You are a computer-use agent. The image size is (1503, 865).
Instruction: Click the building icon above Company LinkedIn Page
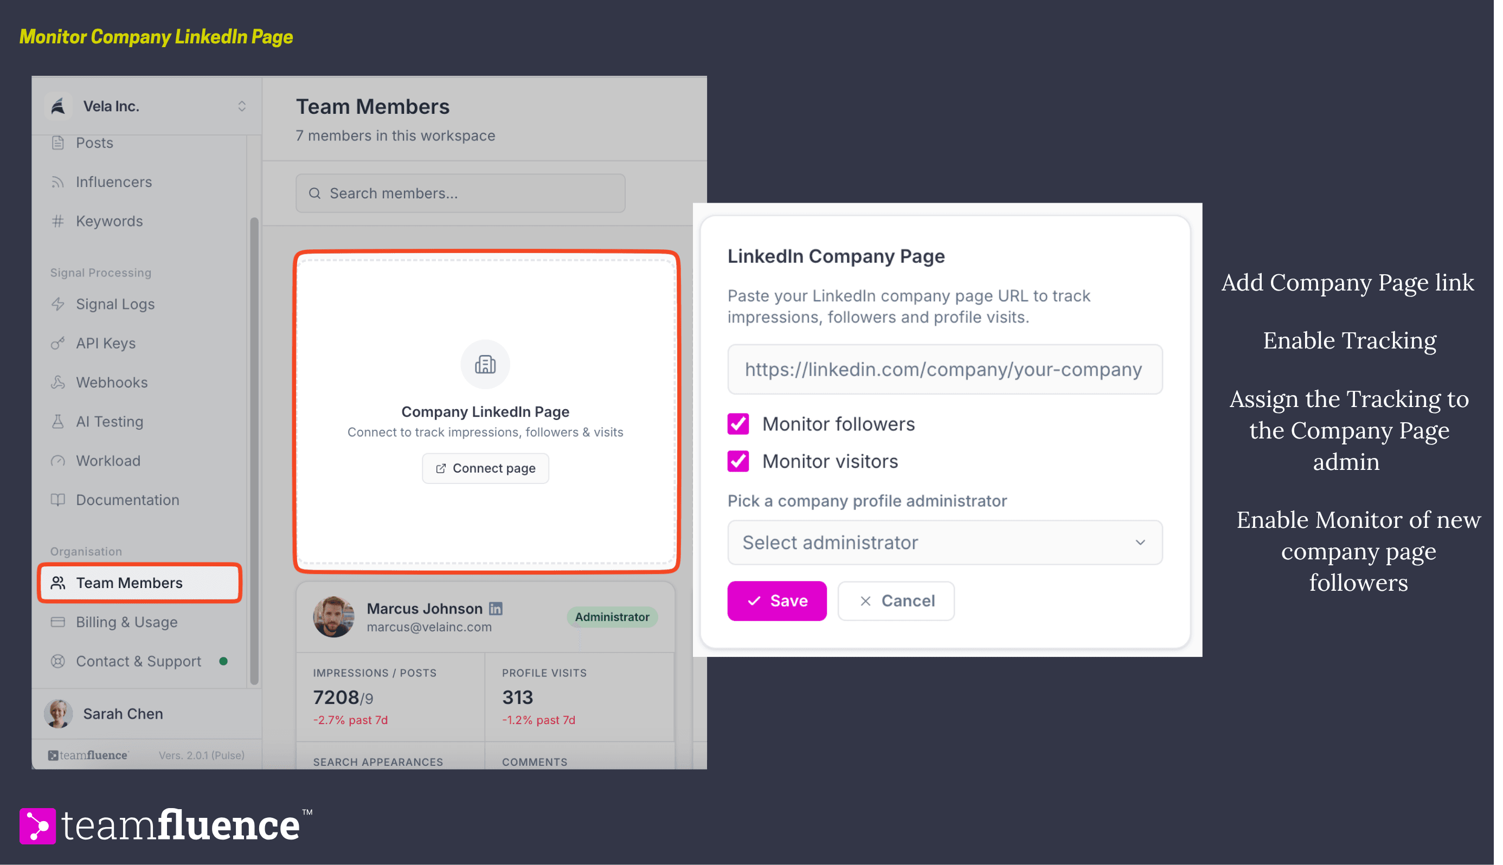[485, 364]
